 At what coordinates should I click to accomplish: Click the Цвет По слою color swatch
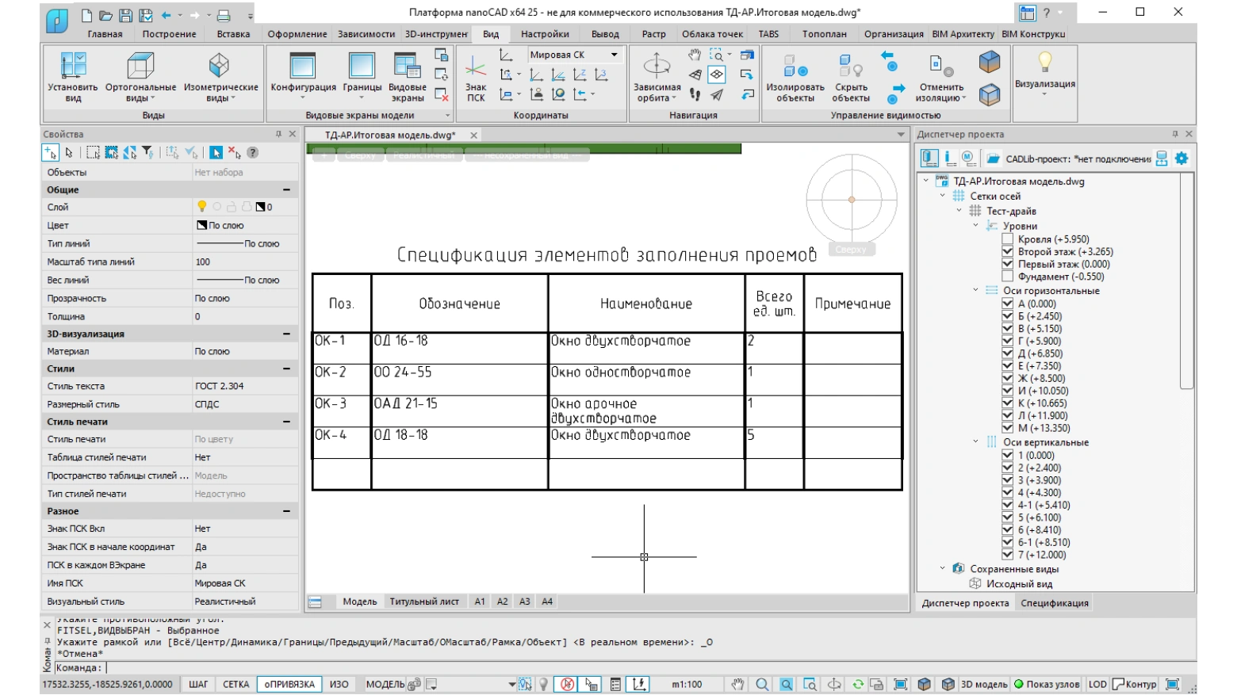[x=201, y=226]
